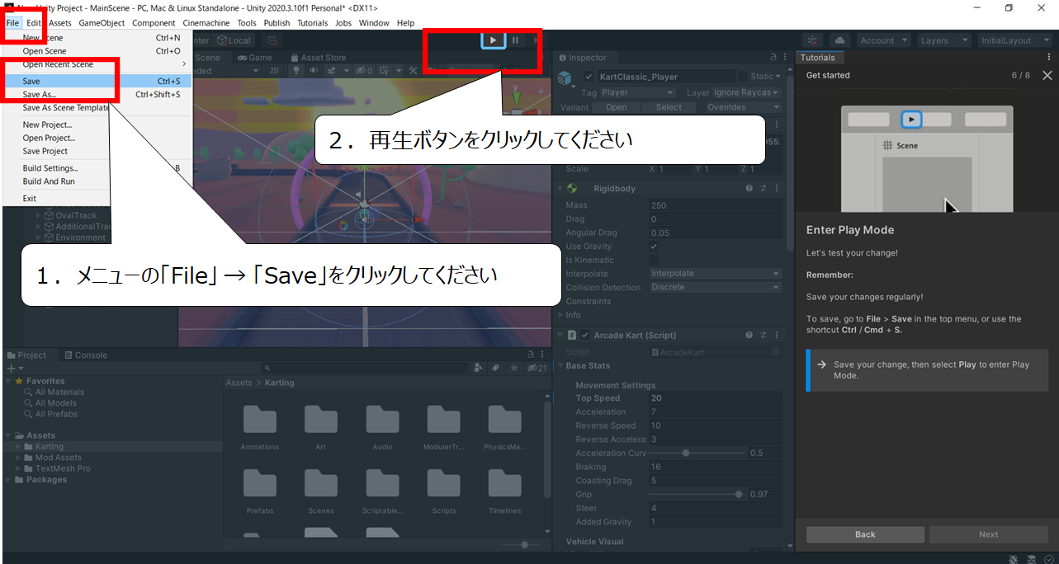
Task: Switch to the Console tab
Action: click(86, 355)
